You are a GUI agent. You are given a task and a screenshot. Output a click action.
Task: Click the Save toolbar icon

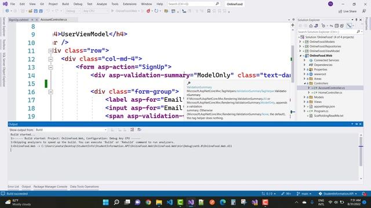click(x=35, y=11)
